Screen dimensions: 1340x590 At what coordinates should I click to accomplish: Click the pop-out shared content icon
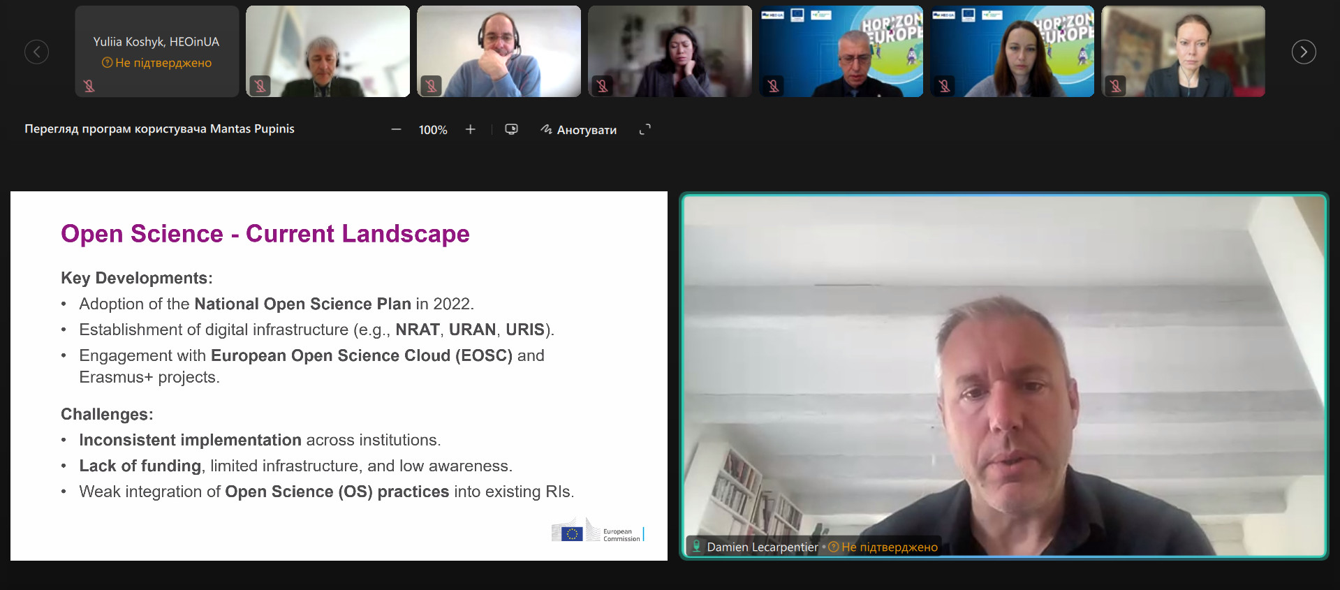pos(511,129)
